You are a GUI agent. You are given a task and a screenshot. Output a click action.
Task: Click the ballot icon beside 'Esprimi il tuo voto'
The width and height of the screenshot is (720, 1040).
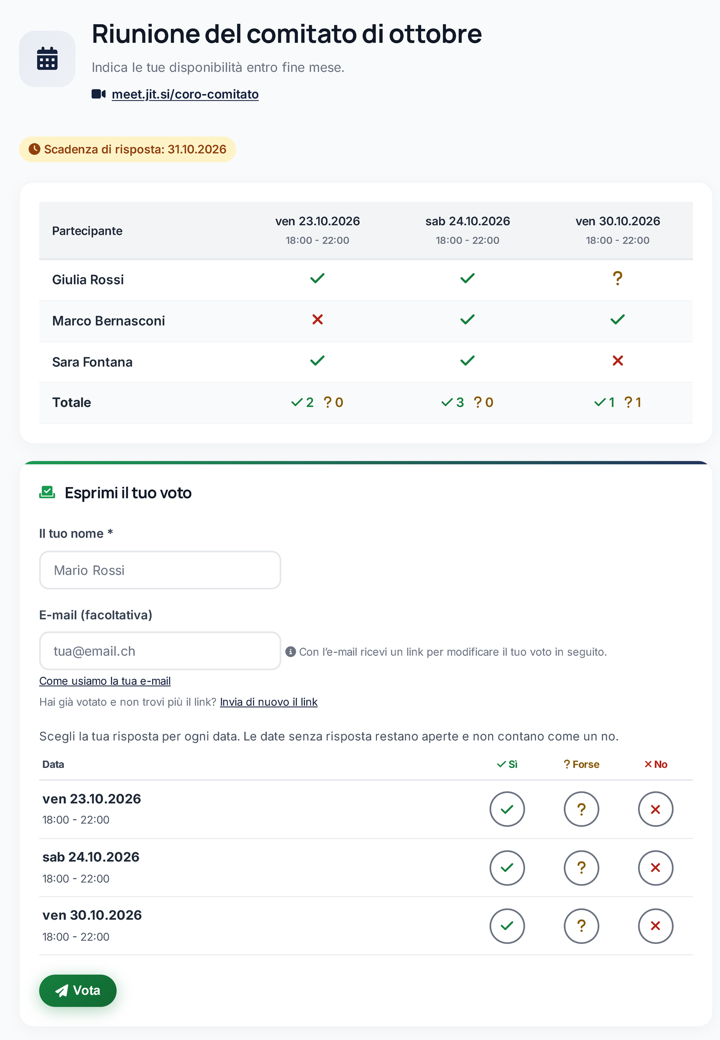pos(47,493)
